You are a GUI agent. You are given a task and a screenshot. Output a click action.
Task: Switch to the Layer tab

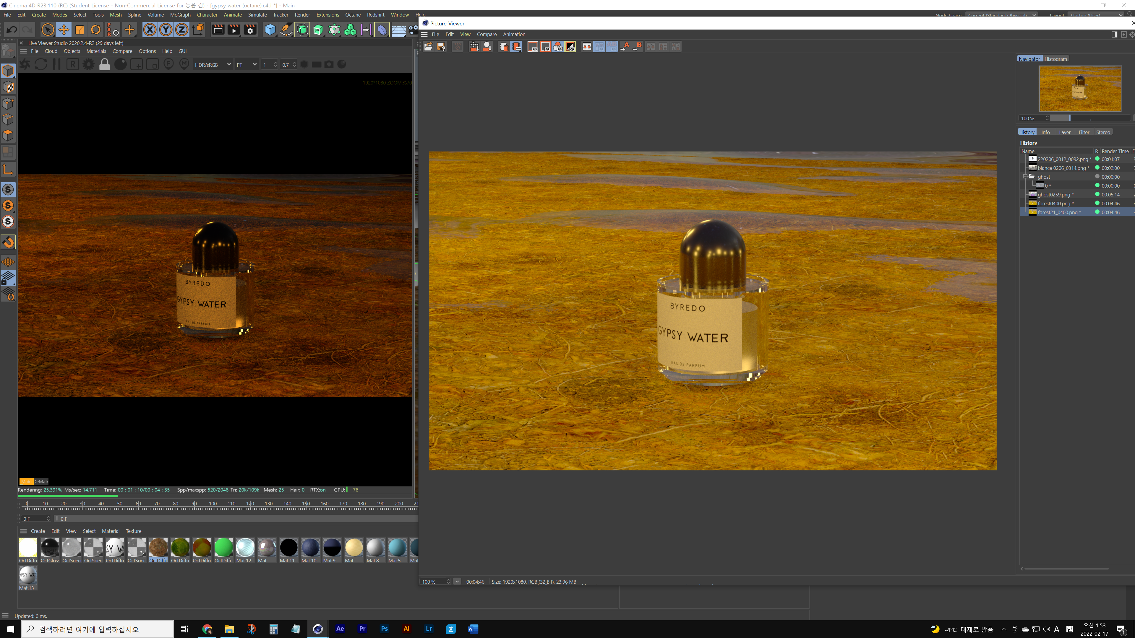click(1064, 132)
